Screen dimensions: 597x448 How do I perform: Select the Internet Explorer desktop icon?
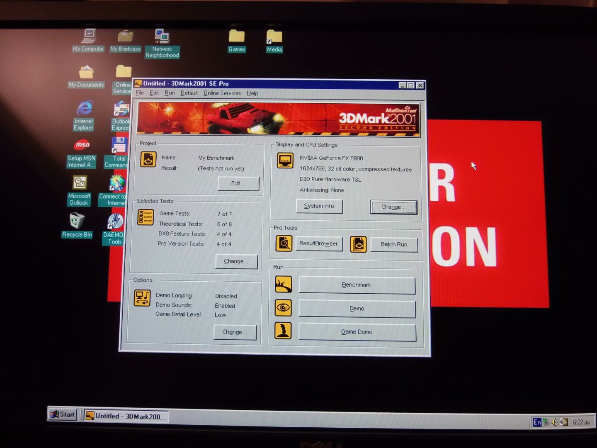click(x=84, y=116)
